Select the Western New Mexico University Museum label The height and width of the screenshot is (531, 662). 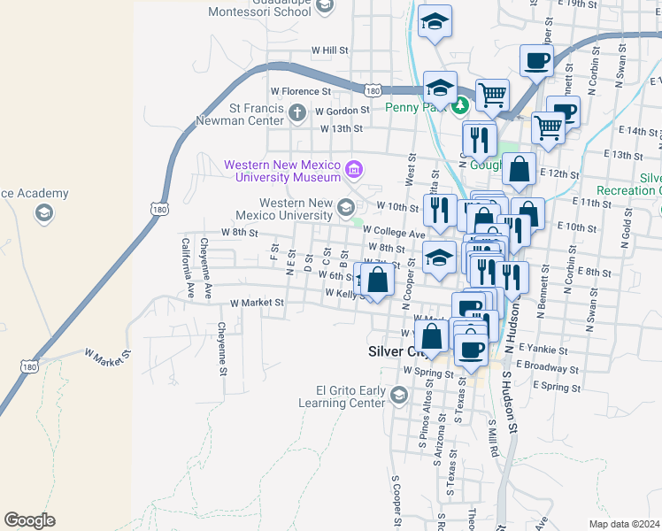coord(282,171)
